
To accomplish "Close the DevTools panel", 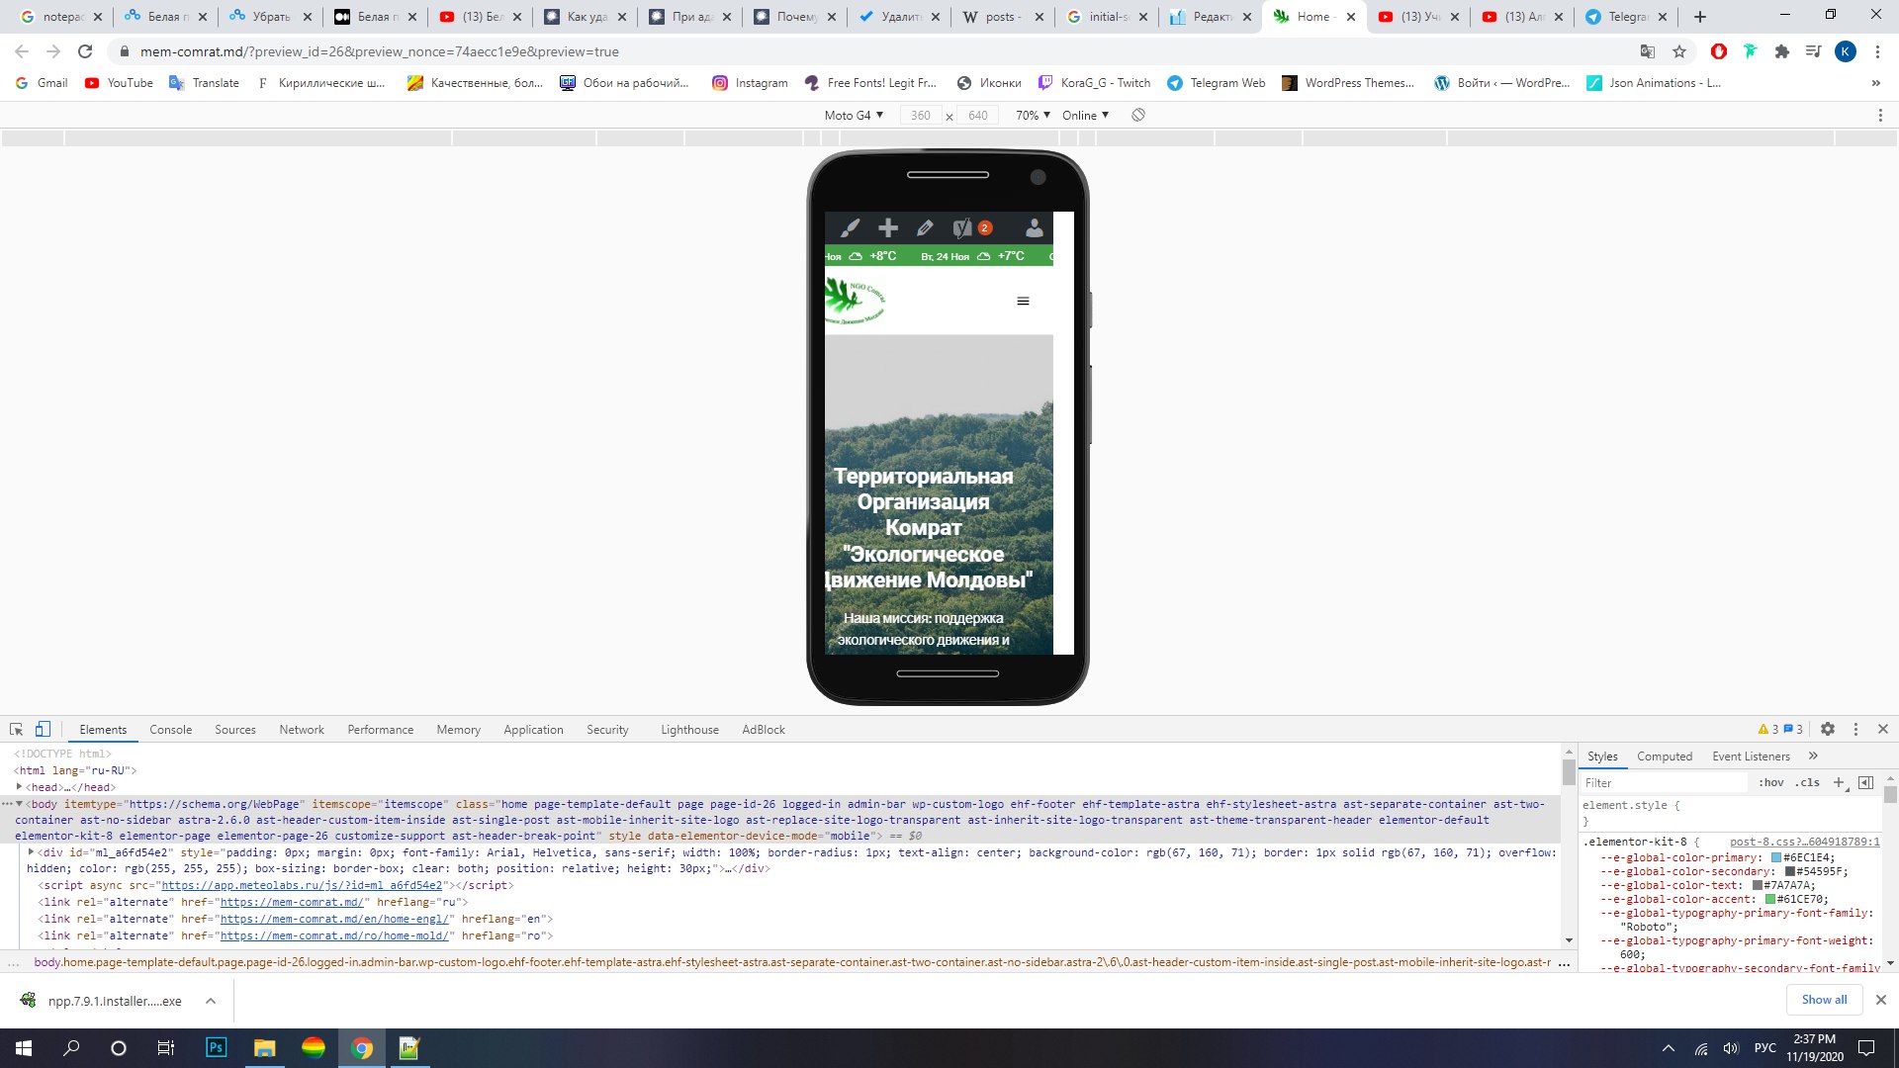I will coord(1883,730).
